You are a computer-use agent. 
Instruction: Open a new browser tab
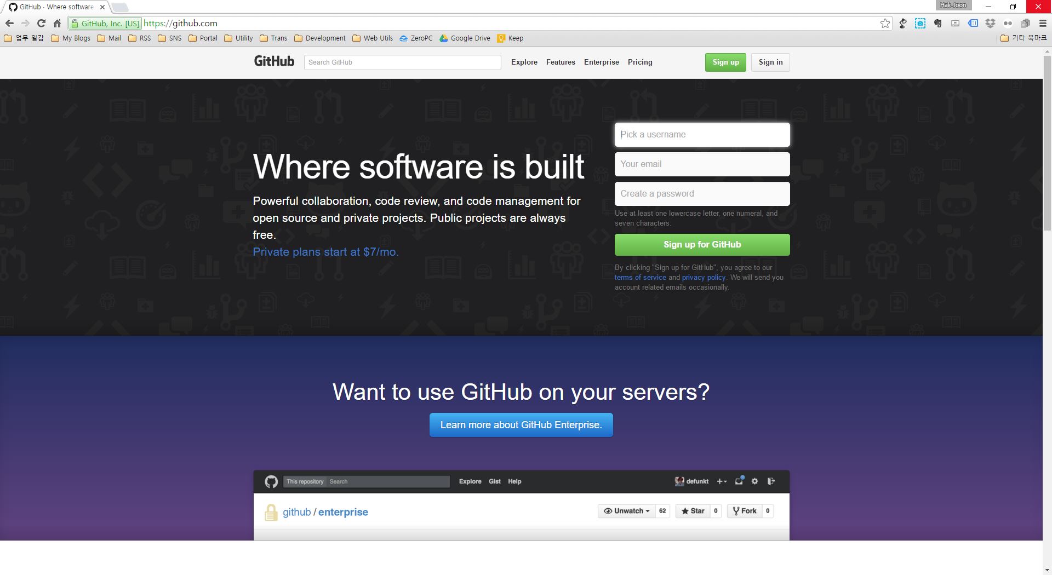tap(120, 7)
